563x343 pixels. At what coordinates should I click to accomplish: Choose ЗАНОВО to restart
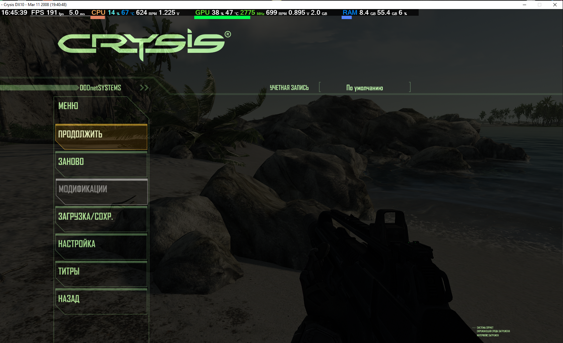point(101,164)
